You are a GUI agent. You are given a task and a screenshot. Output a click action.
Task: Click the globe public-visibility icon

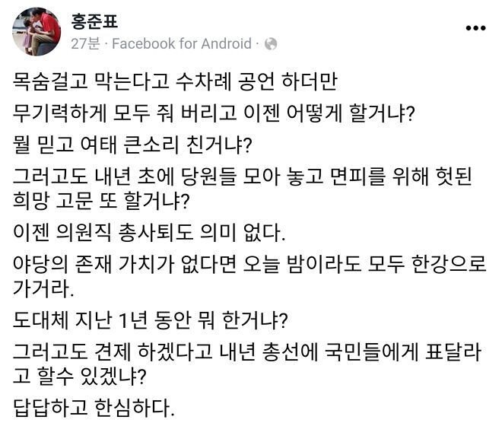tap(270, 44)
